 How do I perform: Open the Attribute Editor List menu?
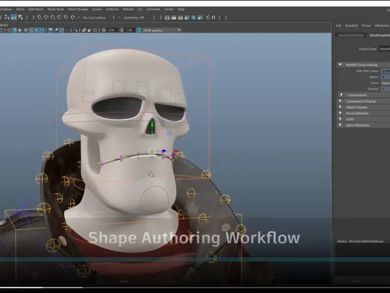click(x=338, y=25)
